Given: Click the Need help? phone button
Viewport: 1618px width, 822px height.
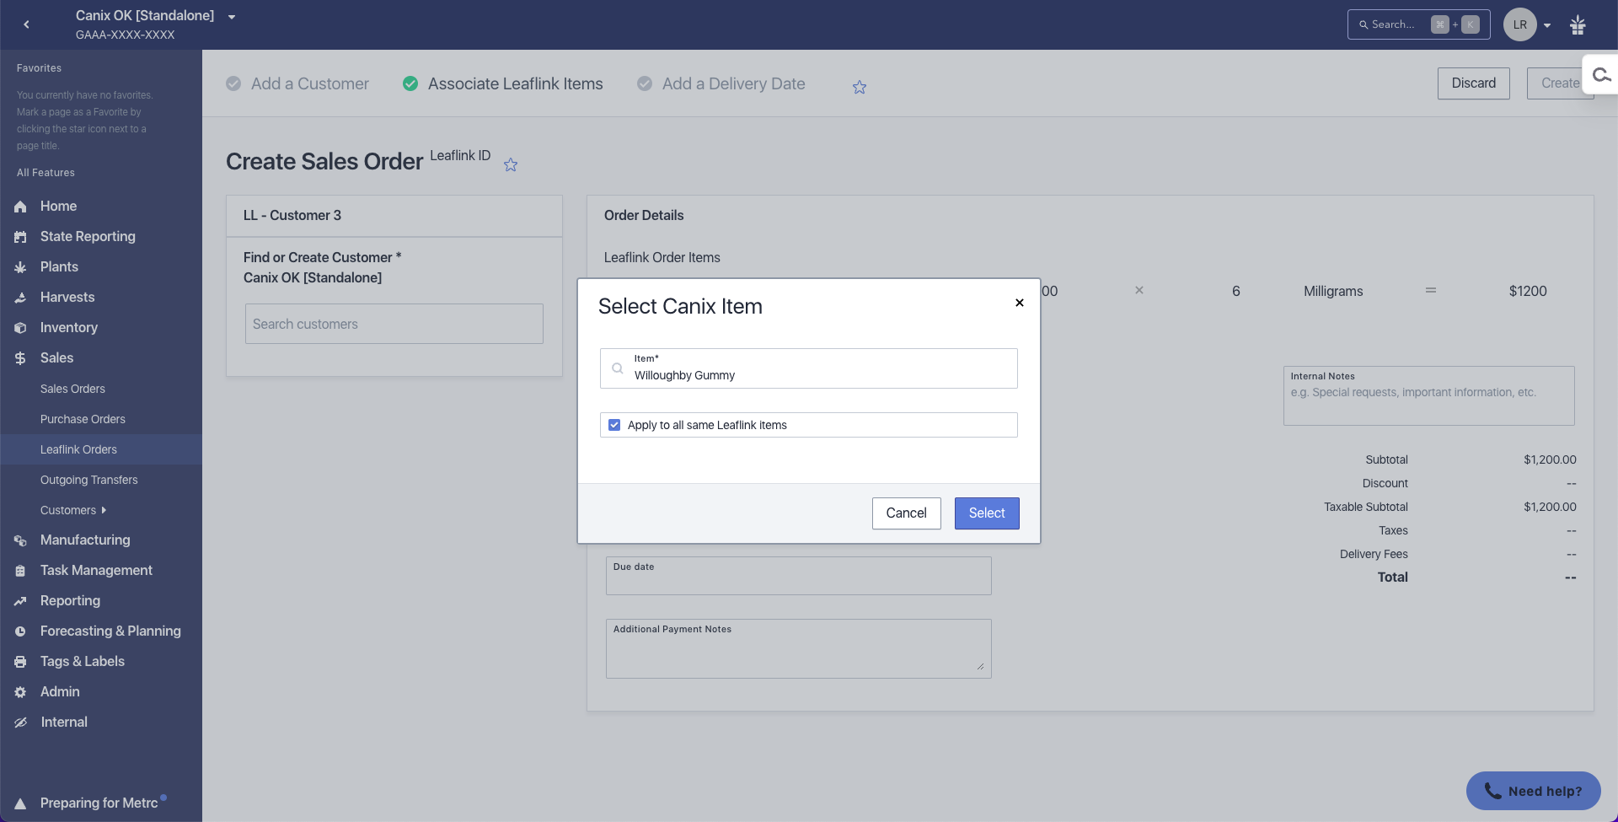Looking at the screenshot, I should [1533, 791].
